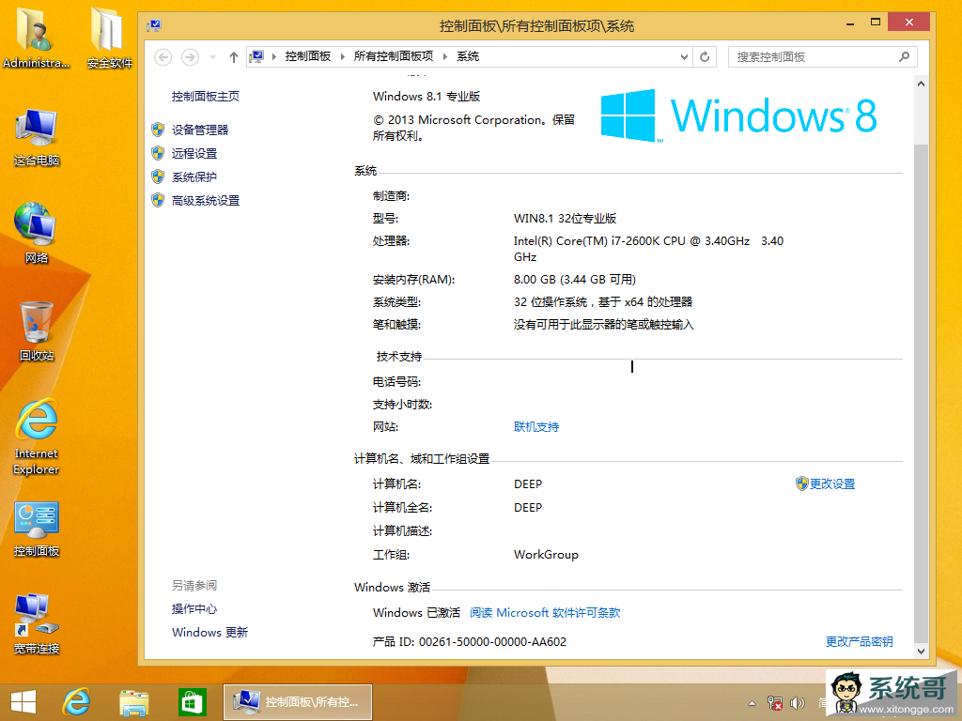Maximize the System window

[x=876, y=23]
